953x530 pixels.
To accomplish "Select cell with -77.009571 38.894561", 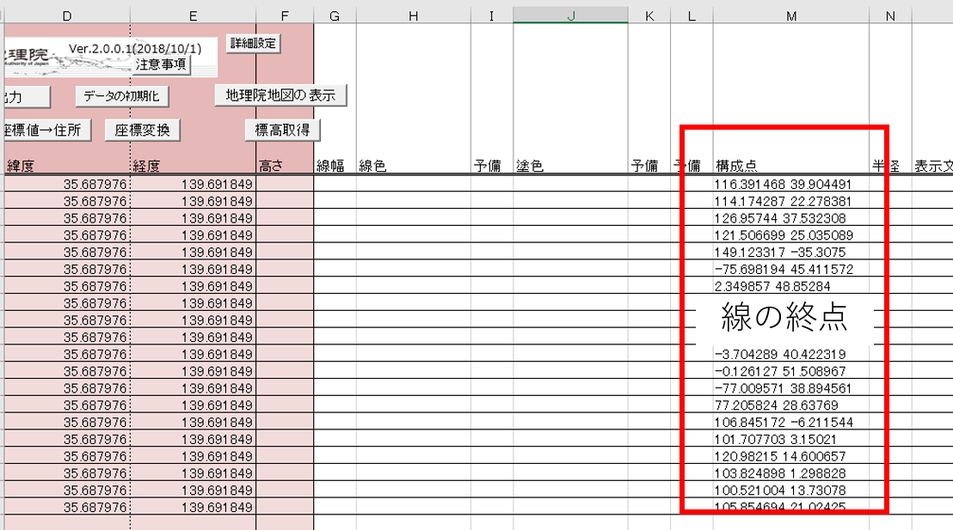I will pyautogui.click(x=791, y=388).
